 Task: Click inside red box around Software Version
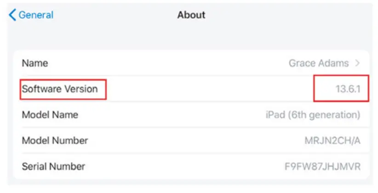[63, 89]
